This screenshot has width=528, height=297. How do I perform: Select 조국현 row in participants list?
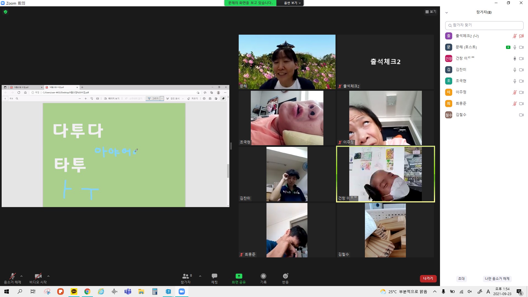[x=484, y=81]
